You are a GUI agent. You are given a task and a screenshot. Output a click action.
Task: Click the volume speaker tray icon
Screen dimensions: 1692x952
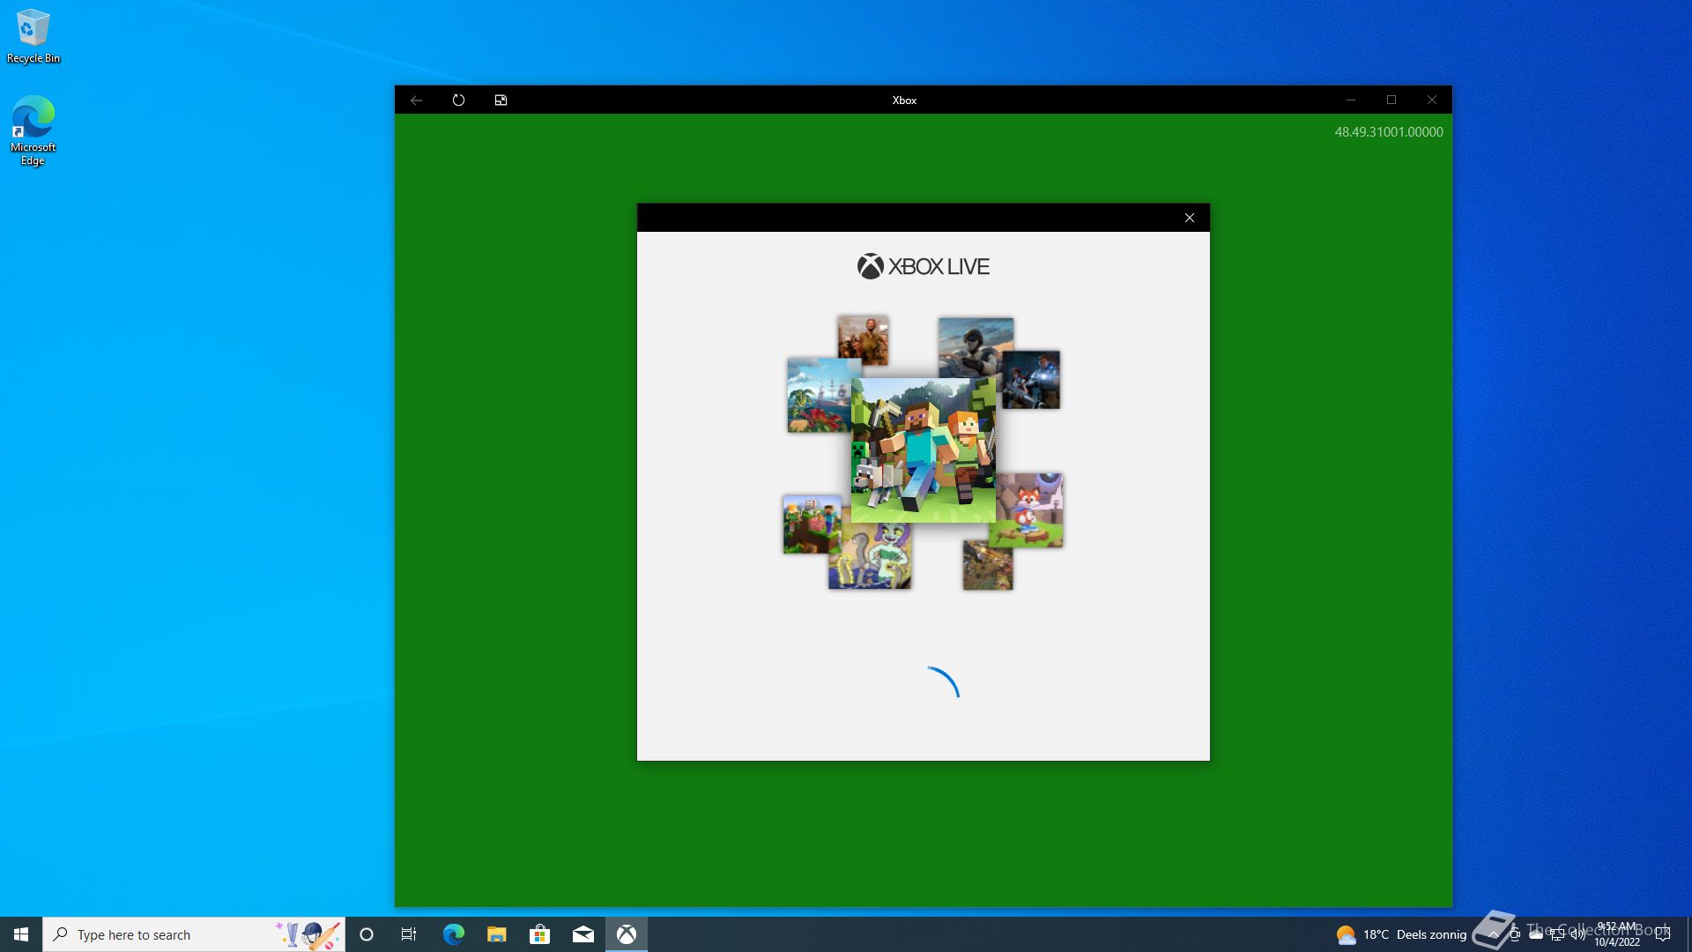coord(1577,934)
